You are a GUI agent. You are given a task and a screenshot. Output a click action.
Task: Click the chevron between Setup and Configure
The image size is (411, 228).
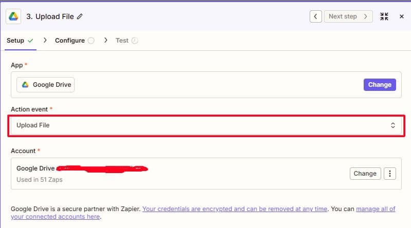(x=45, y=41)
